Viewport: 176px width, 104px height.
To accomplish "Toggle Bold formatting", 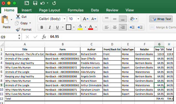I will pos(42,27).
